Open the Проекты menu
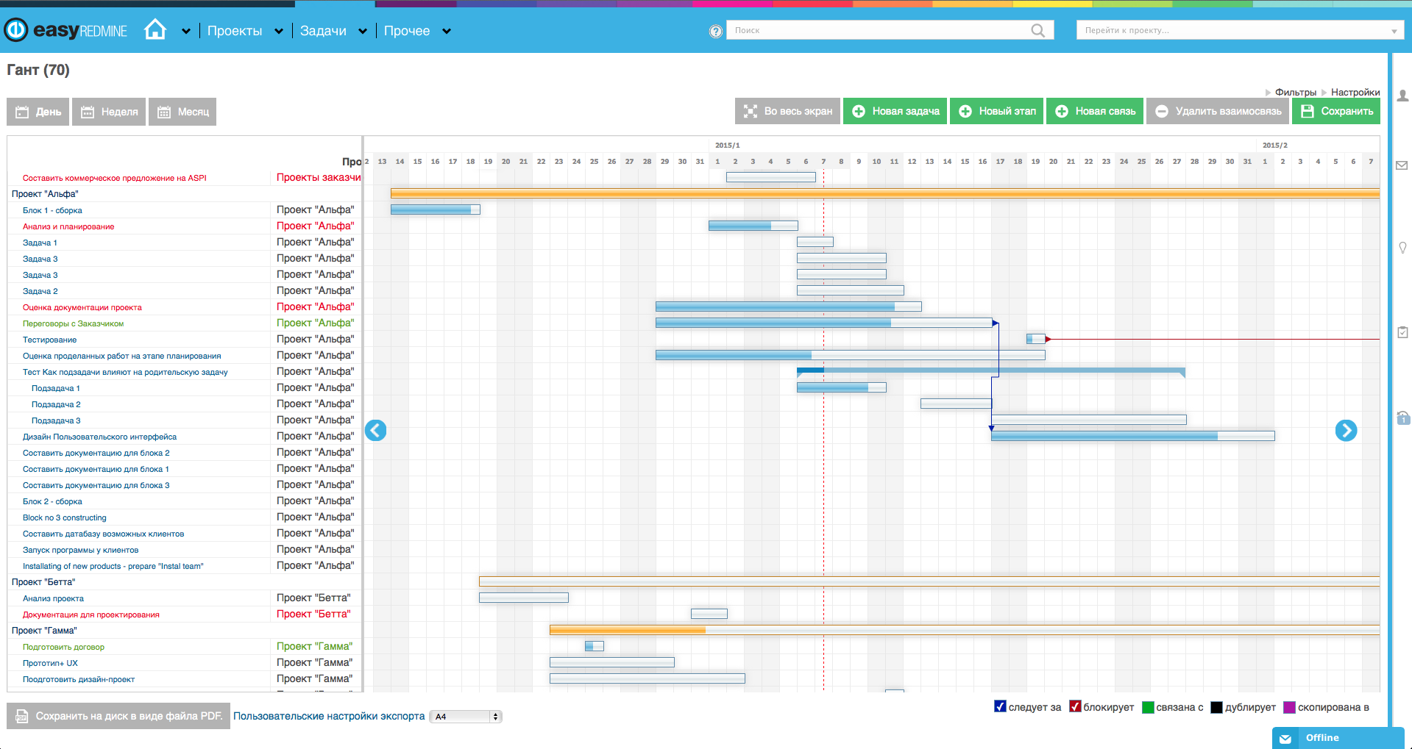This screenshot has width=1412, height=749. (x=235, y=31)
